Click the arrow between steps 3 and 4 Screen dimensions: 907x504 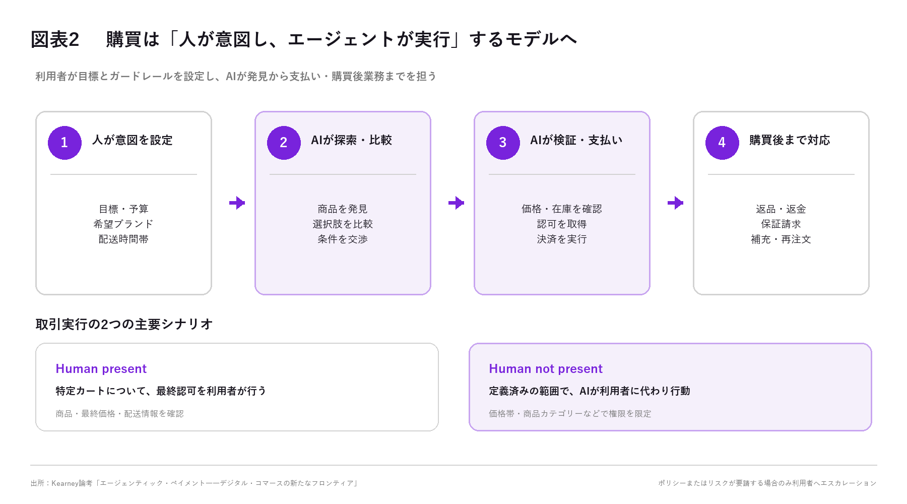point(675,203)
